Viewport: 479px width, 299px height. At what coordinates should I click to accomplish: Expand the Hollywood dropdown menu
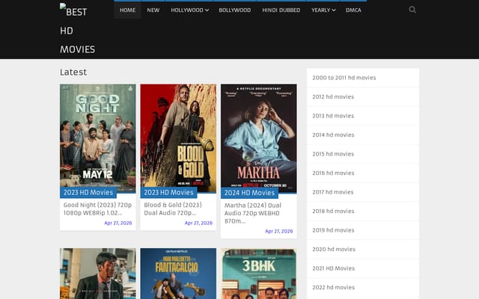tap(189, 10)
